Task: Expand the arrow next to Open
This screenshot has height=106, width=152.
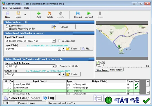Action: click(25, 15)
